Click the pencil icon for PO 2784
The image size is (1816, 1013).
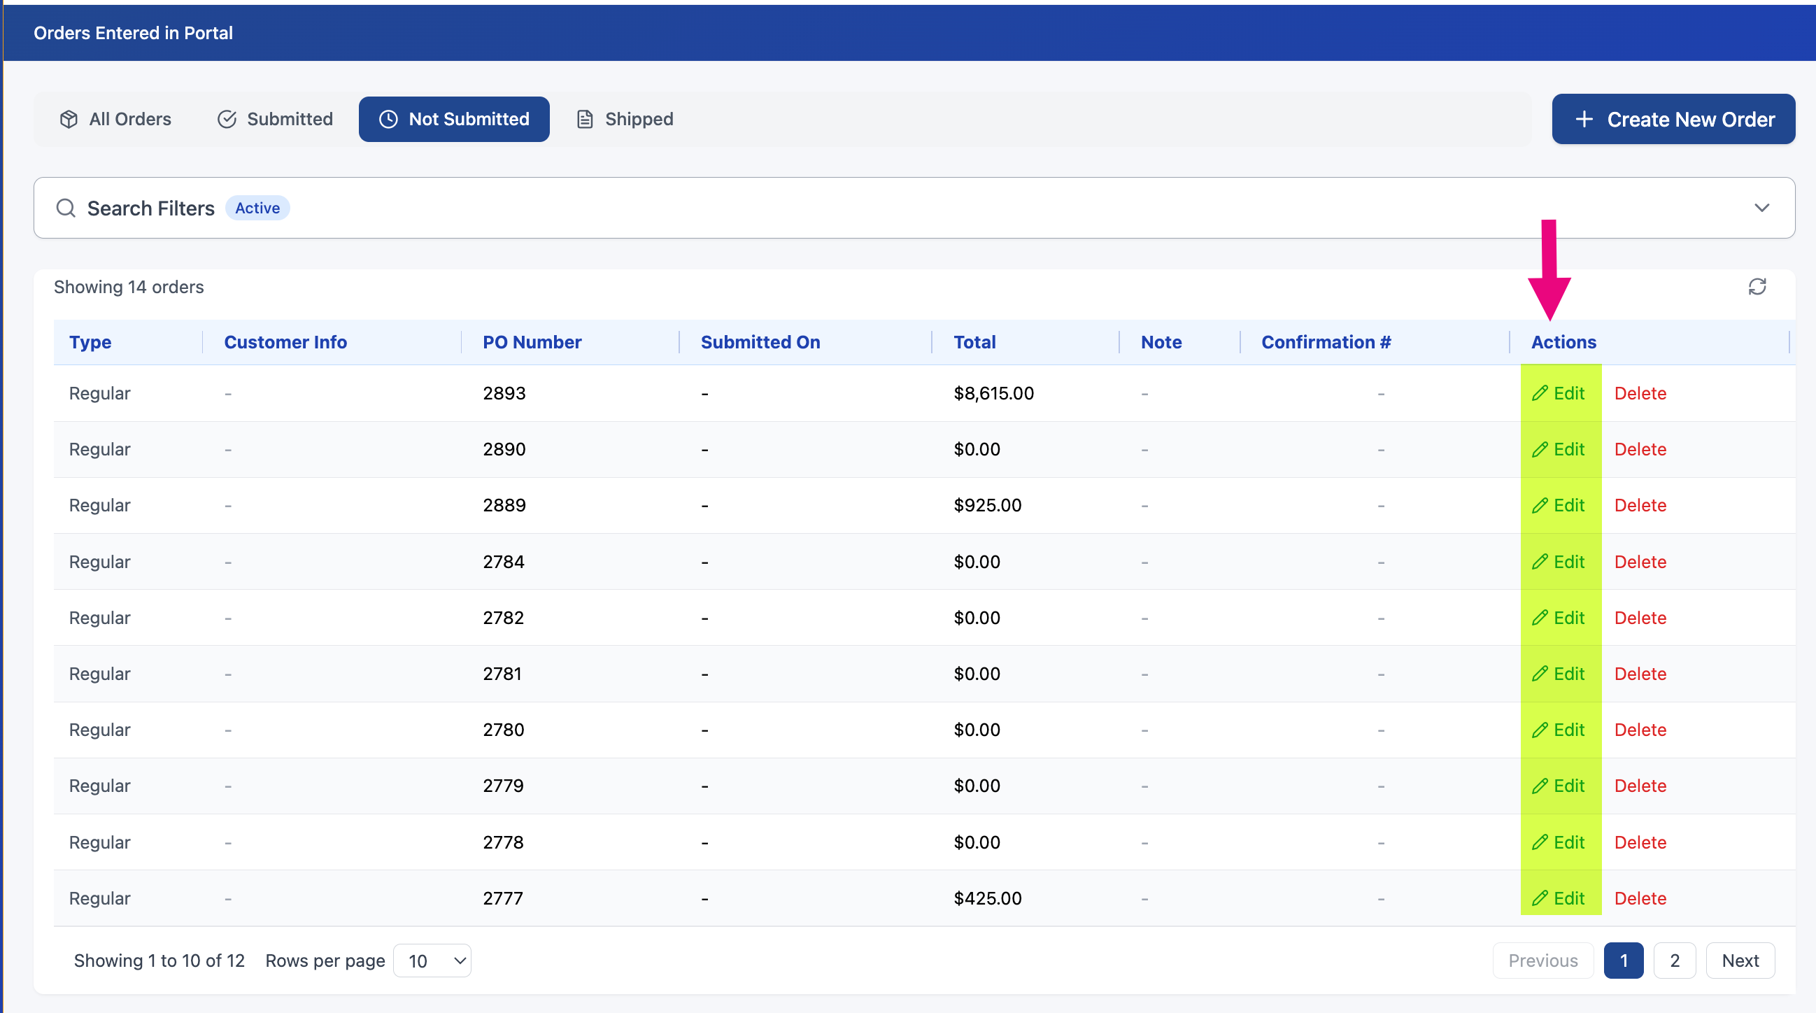click(1540, 562)
